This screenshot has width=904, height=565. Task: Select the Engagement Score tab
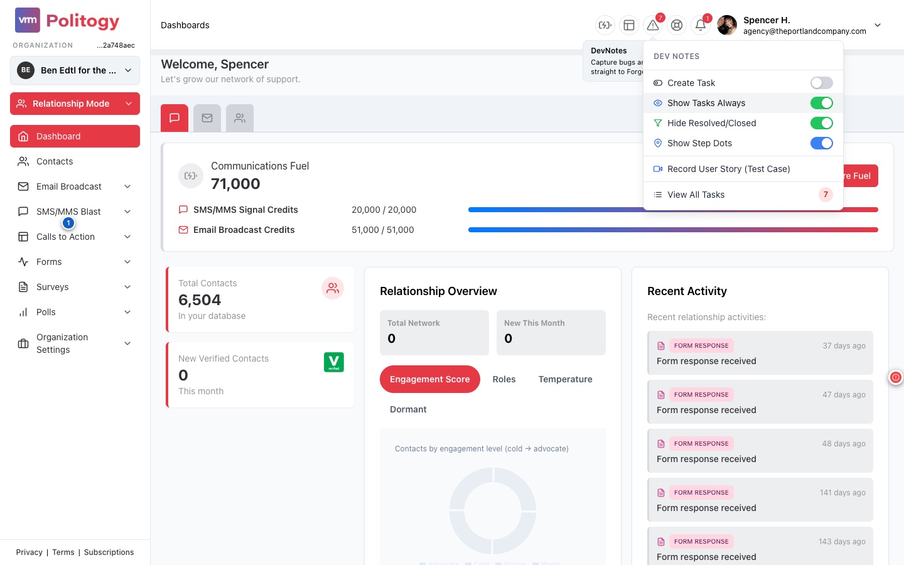coord(430,379)
